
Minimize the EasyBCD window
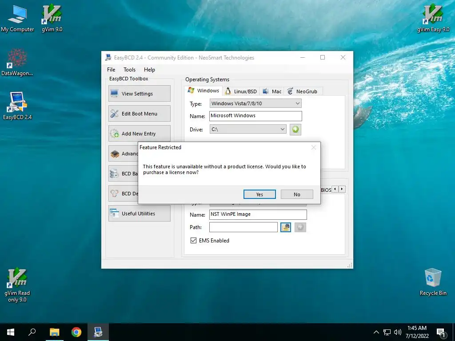303,57
